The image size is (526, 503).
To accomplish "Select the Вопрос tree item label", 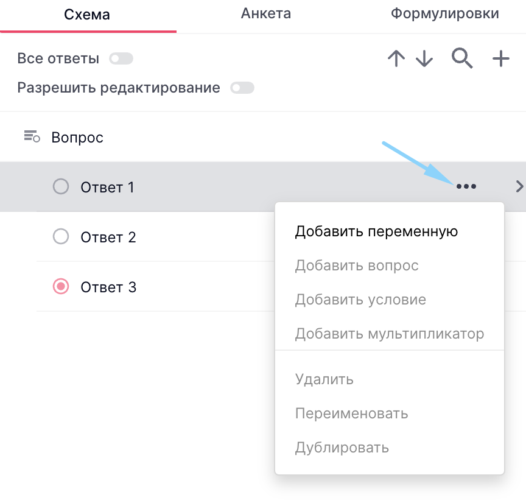I will click(77, 138).
